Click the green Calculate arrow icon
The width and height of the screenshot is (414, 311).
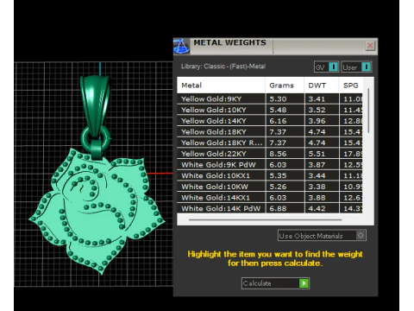pyautogui.click(x=304, y=283)
